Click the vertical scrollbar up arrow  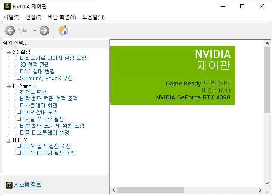[267, 43]
